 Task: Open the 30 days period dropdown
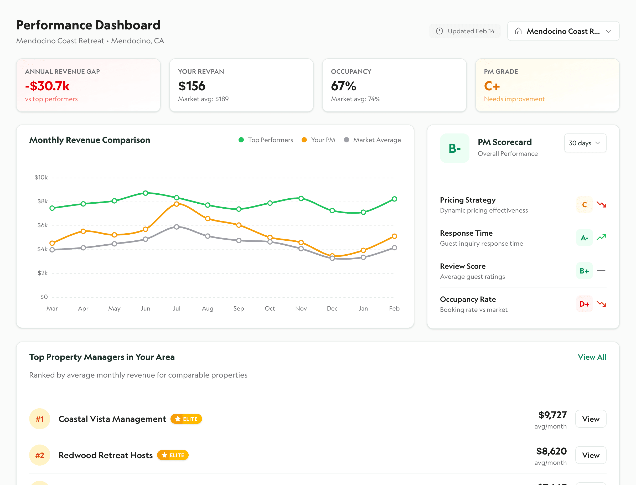pos(585,143)
